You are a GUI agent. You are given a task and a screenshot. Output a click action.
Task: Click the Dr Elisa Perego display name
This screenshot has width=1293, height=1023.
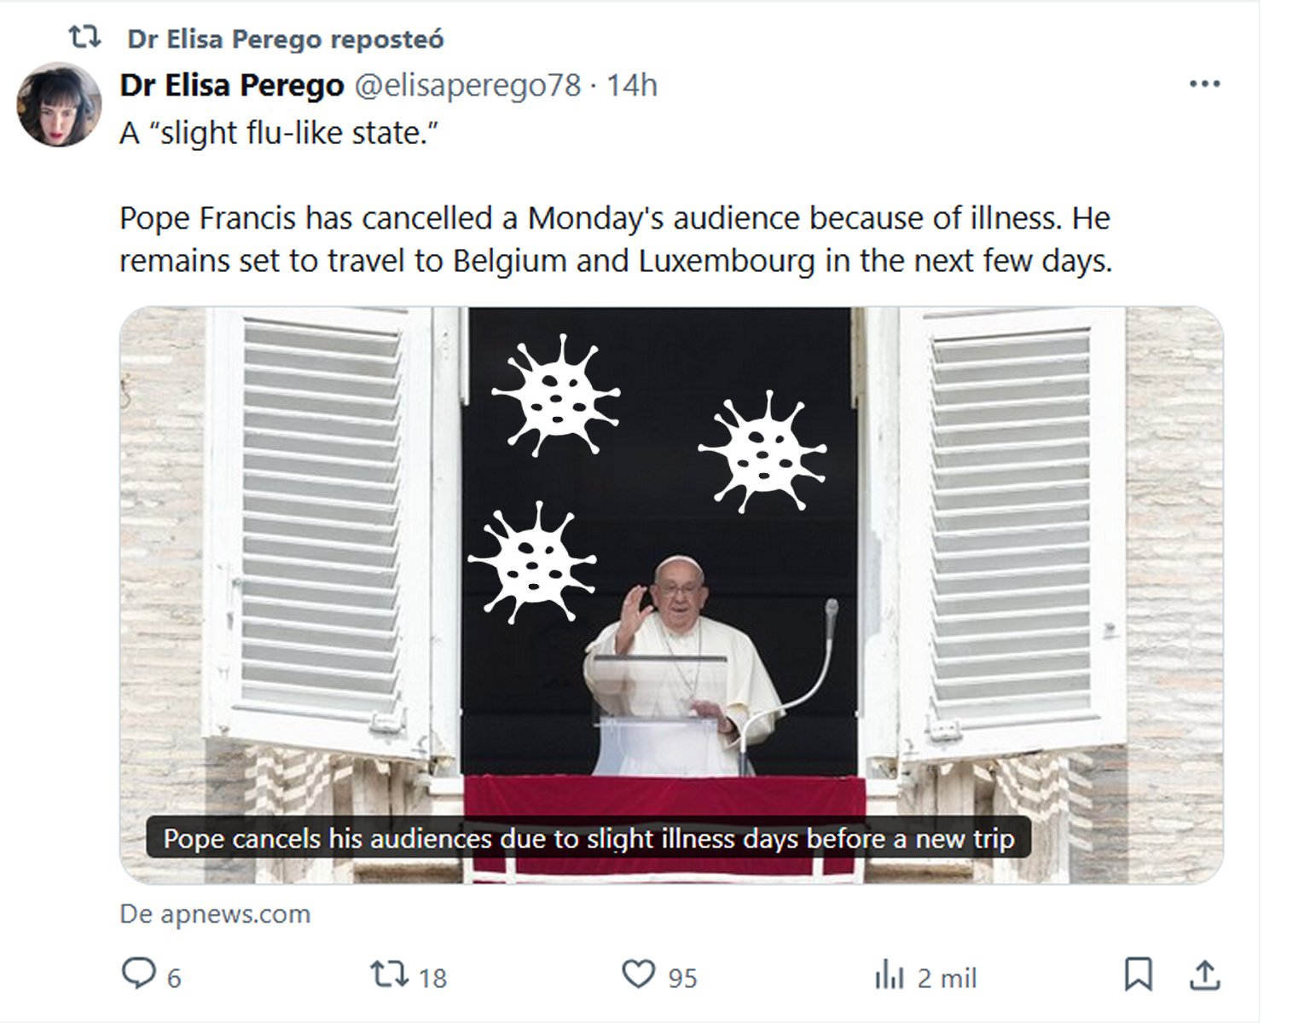coord(231,85)
